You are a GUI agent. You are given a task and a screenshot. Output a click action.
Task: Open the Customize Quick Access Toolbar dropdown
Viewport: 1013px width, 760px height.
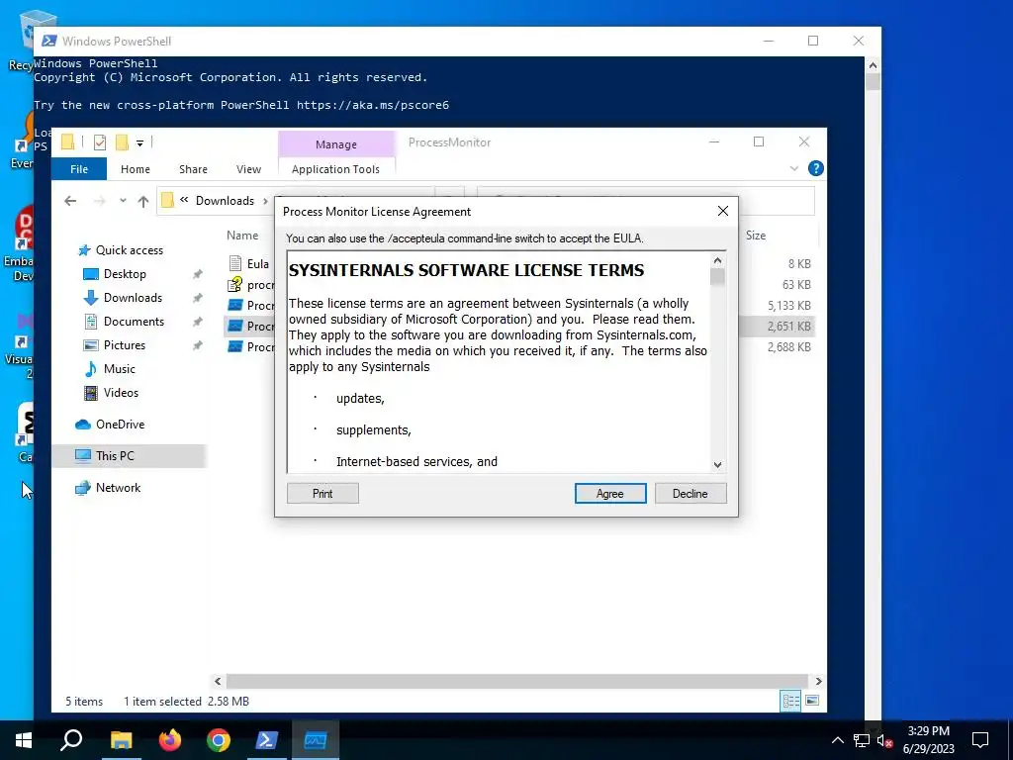139,142
